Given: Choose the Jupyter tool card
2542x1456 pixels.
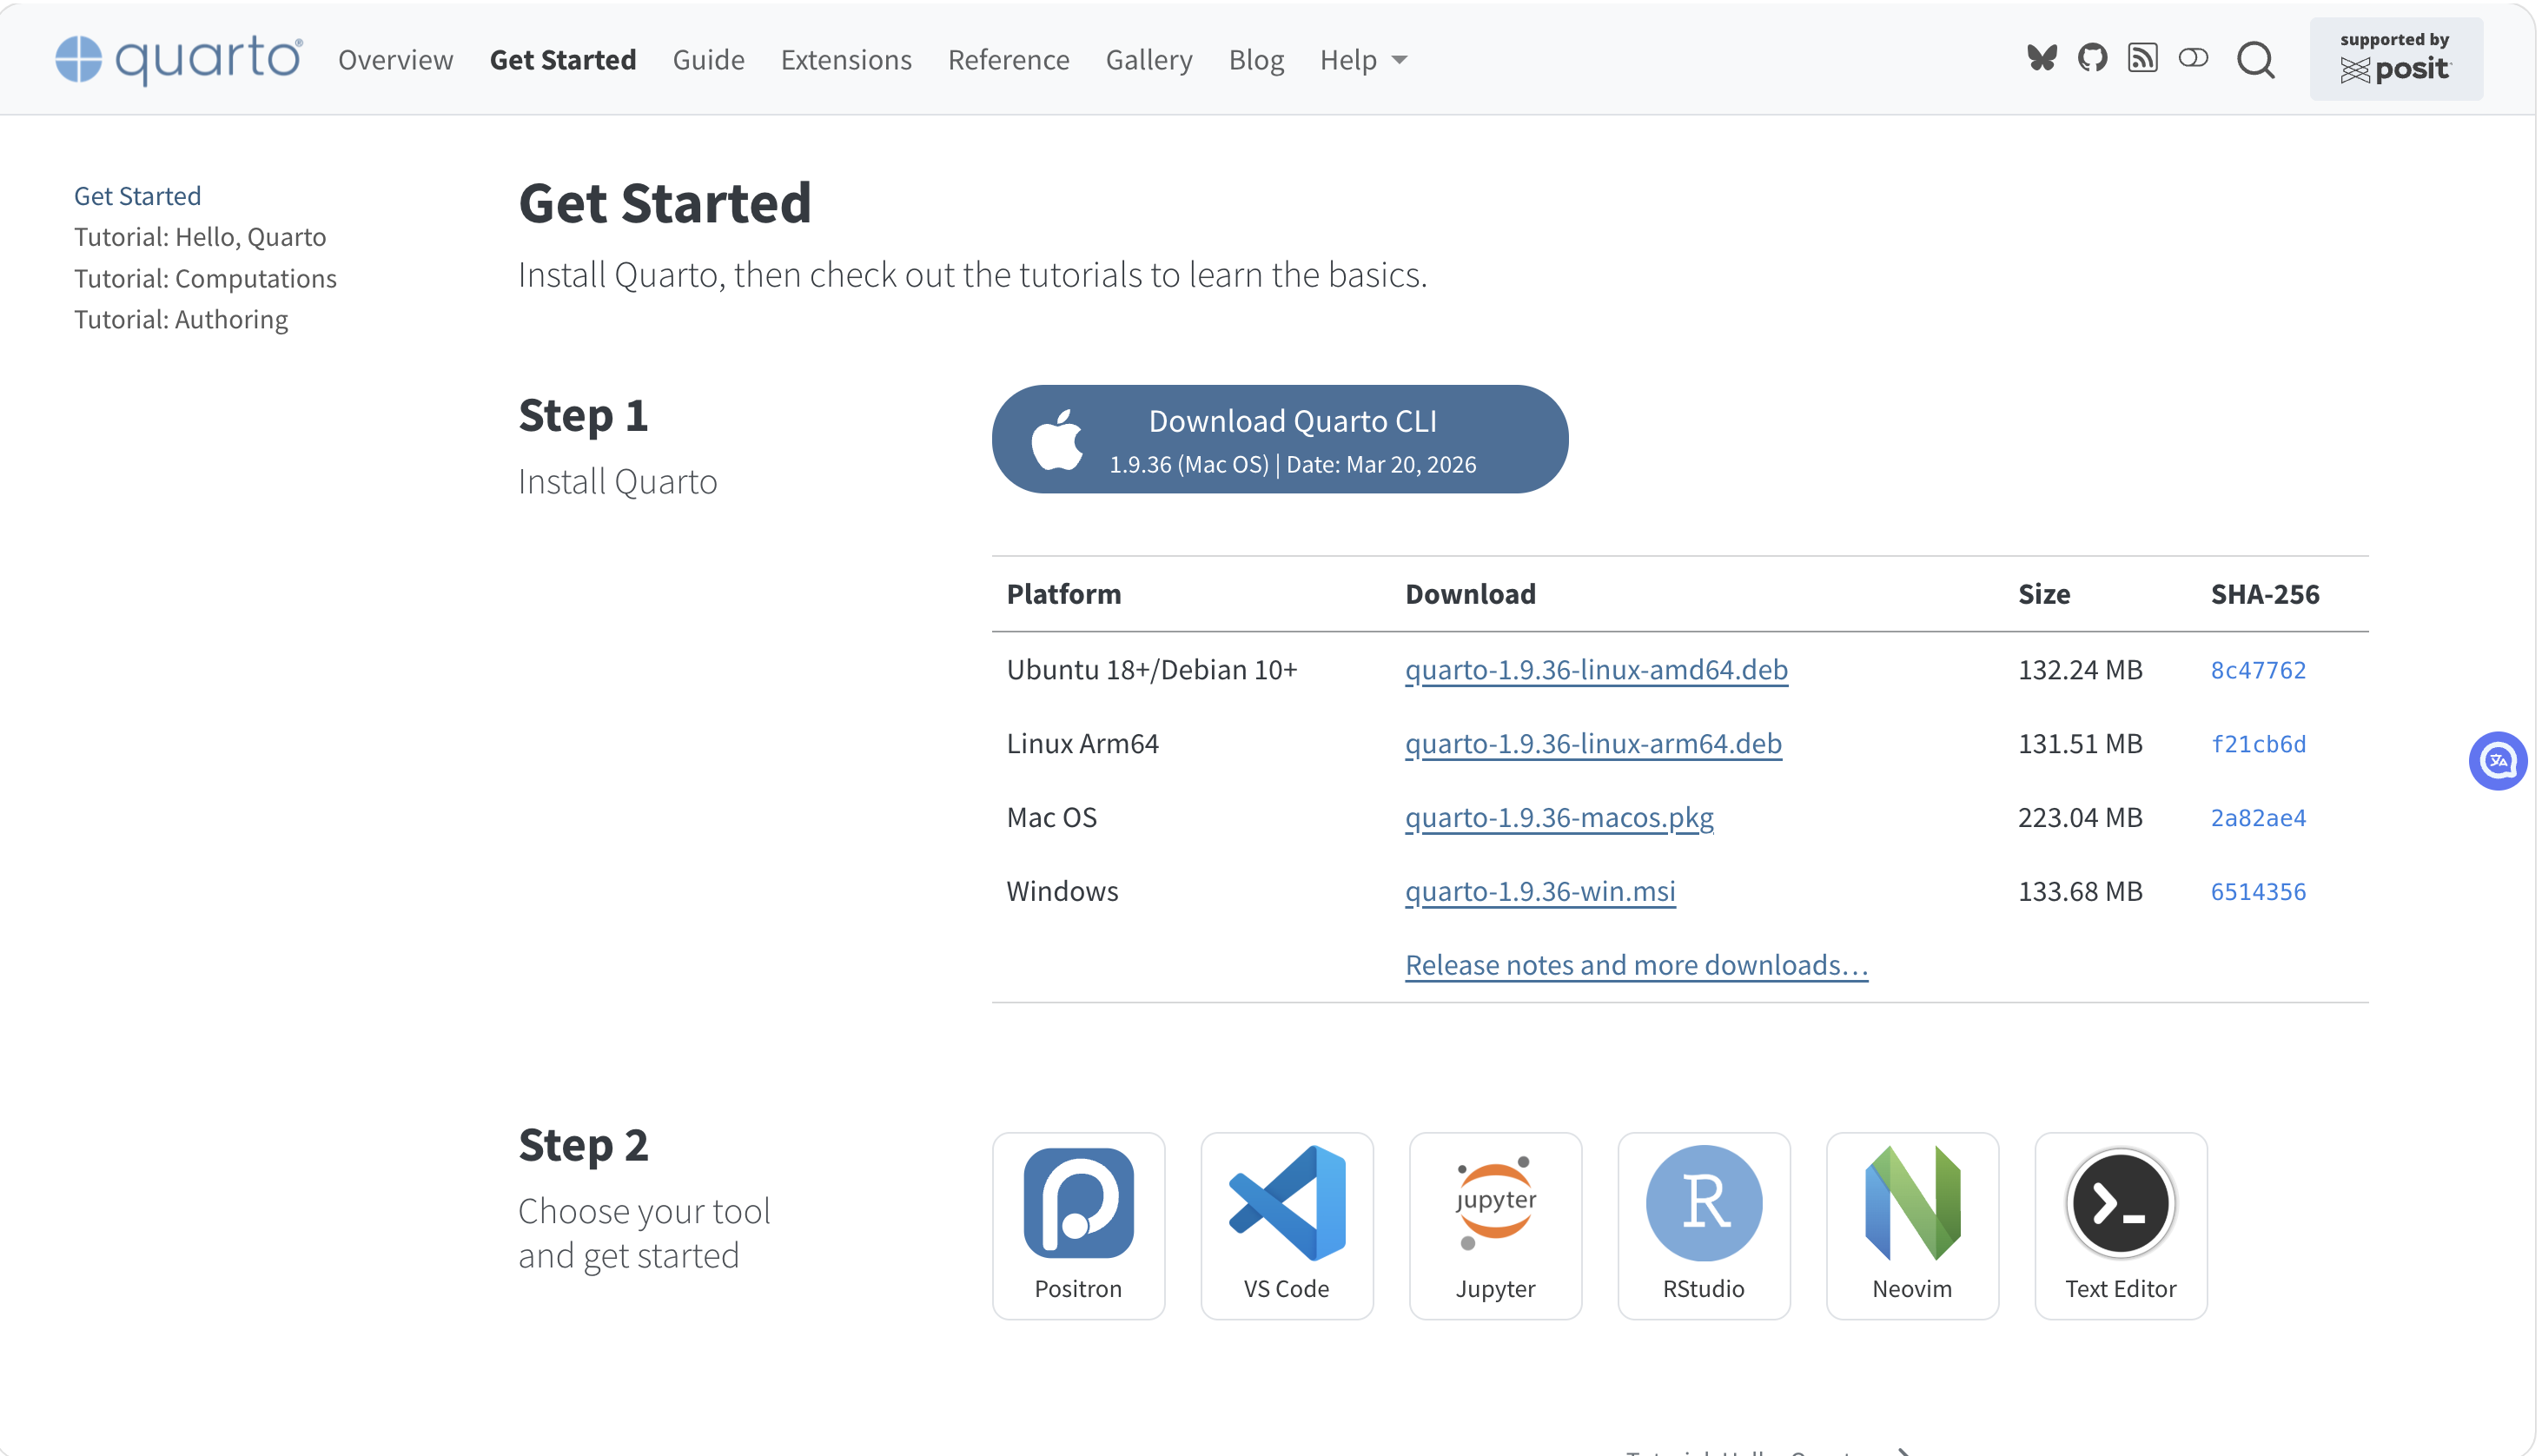Looking at the screenshot, I should coord(1495,1225).
